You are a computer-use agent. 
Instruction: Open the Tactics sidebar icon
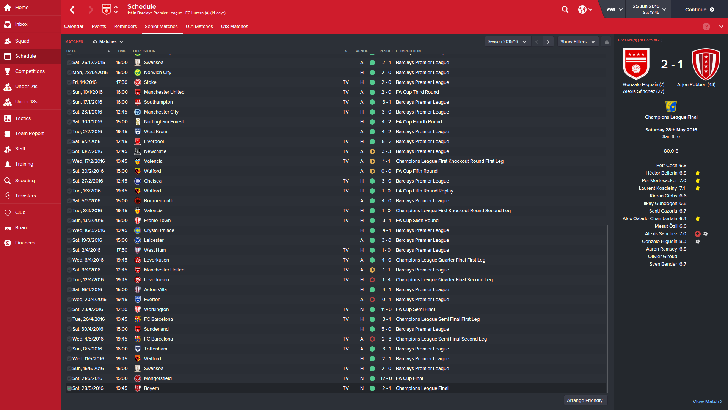tap(8, 118)
